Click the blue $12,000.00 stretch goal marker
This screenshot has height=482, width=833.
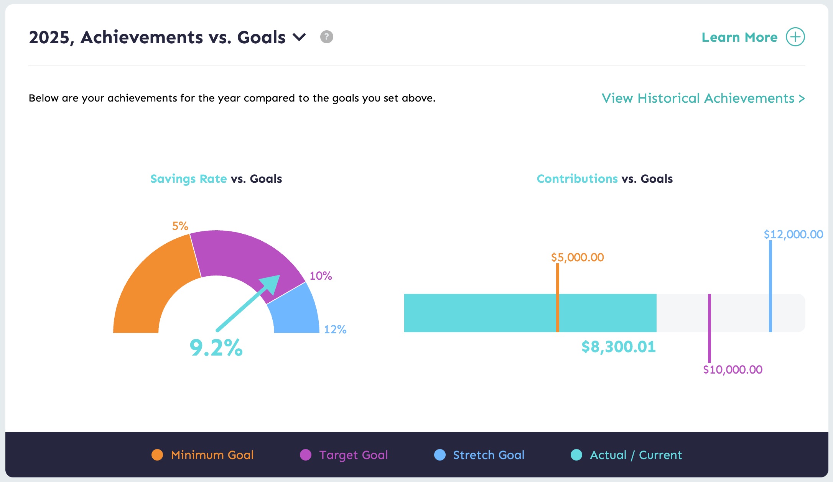pos(770,276)
